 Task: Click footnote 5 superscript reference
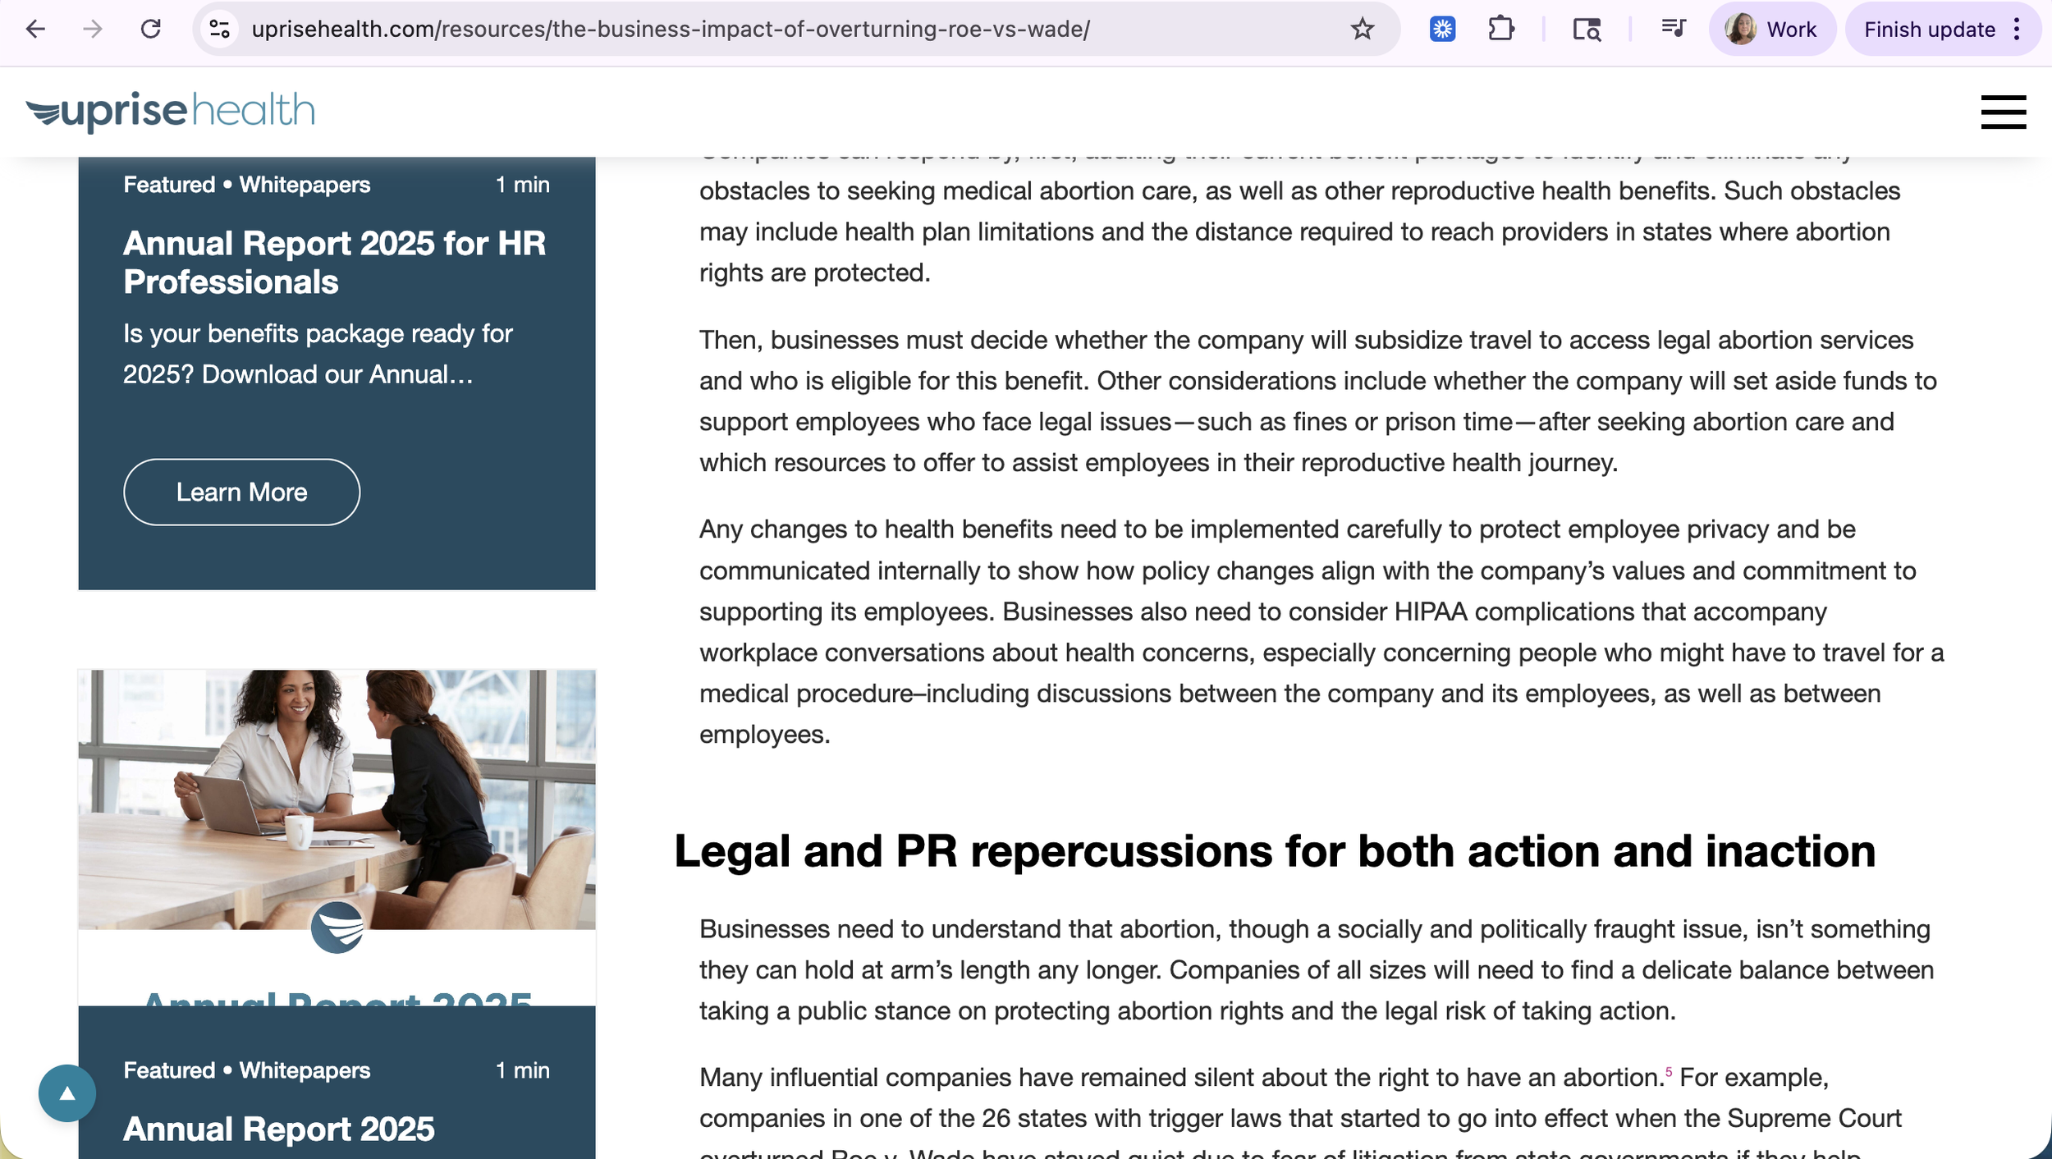(1669, 1072)
